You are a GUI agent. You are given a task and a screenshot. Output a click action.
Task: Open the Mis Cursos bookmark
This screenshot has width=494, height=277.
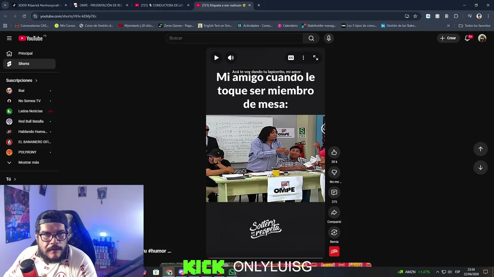[65, 26]
